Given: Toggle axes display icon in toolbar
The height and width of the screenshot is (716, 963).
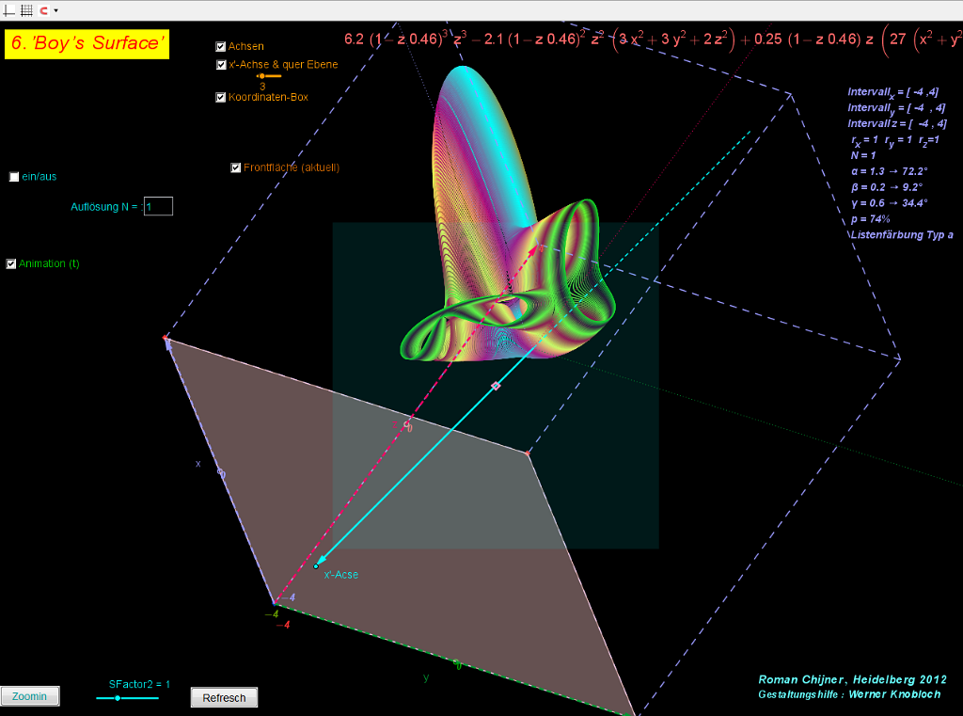Looking at the screenshot, I should [10, 10].
